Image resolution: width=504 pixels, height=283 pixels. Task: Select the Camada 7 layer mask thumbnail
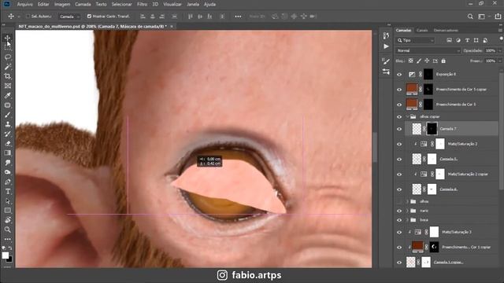tap(432, 129)
